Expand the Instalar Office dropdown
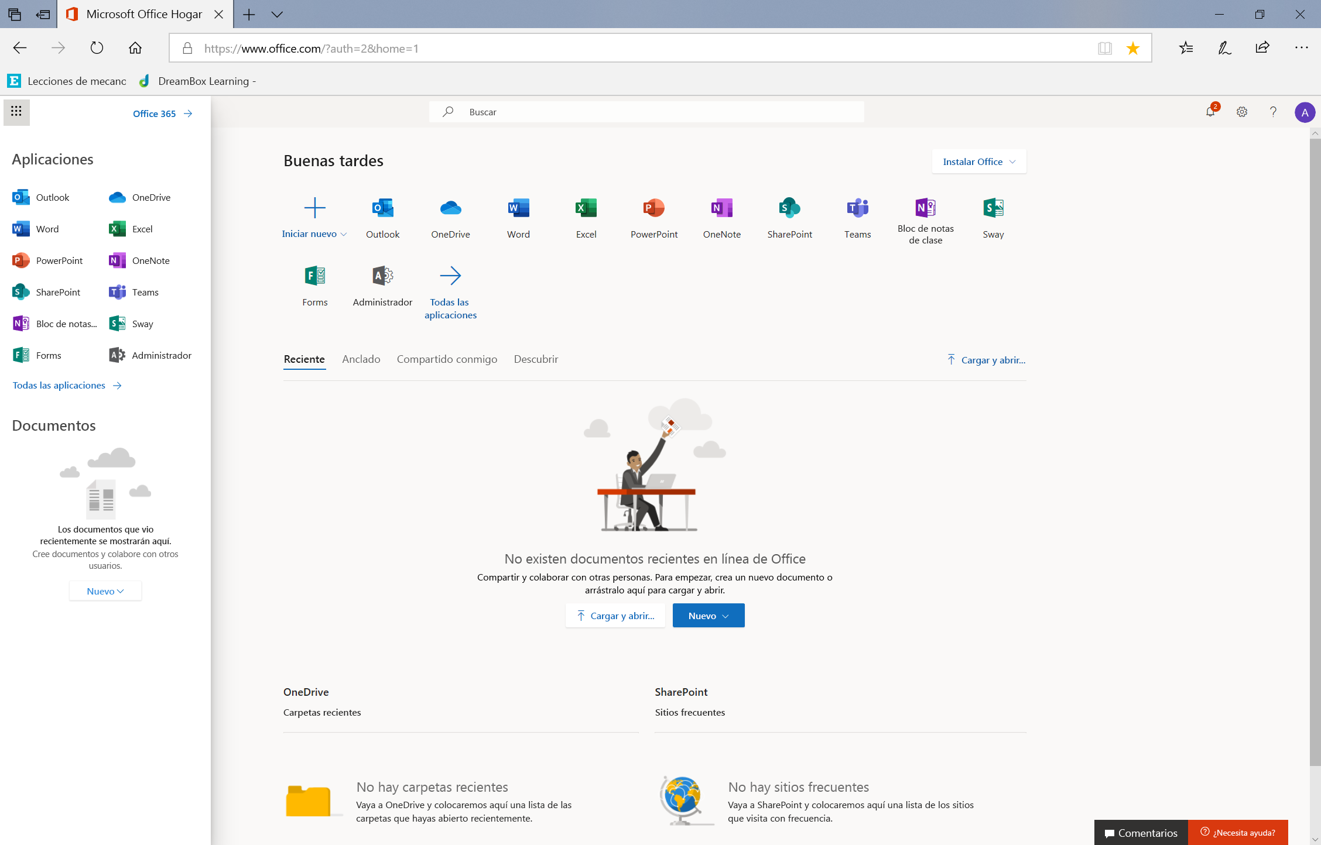Image resolution: width=1321 pixels, height=845 pixels. [x=978, y=161]
